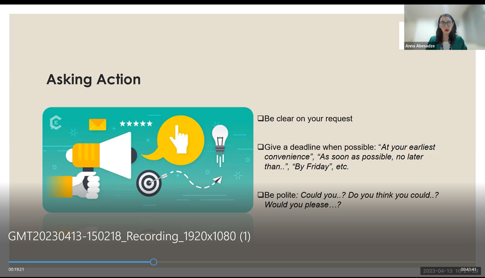Check the box beside "Be clear on your request"

260,119
